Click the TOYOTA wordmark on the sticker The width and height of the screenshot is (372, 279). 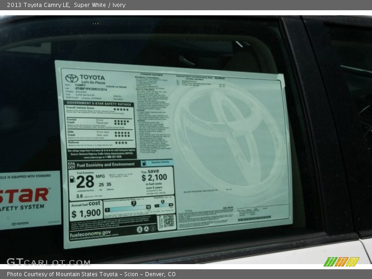pyautogui.click(x=92, y=77)
